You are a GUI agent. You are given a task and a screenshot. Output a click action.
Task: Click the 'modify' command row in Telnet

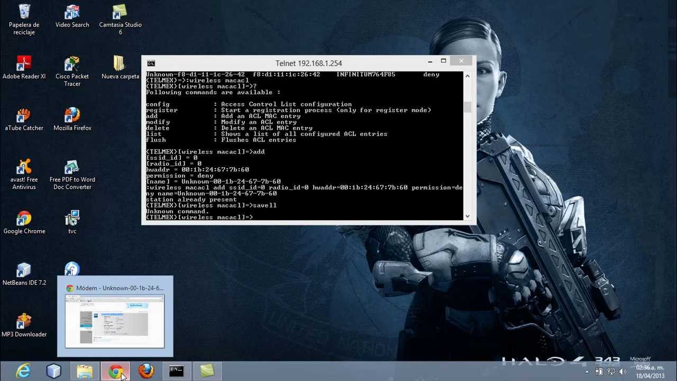[221, 122]
